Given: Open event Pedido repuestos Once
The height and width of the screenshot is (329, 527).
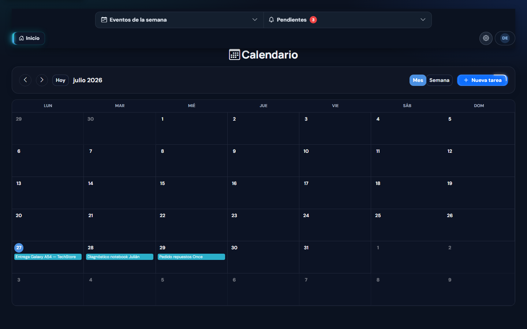Looking at the screenshot, I should 191,257.
